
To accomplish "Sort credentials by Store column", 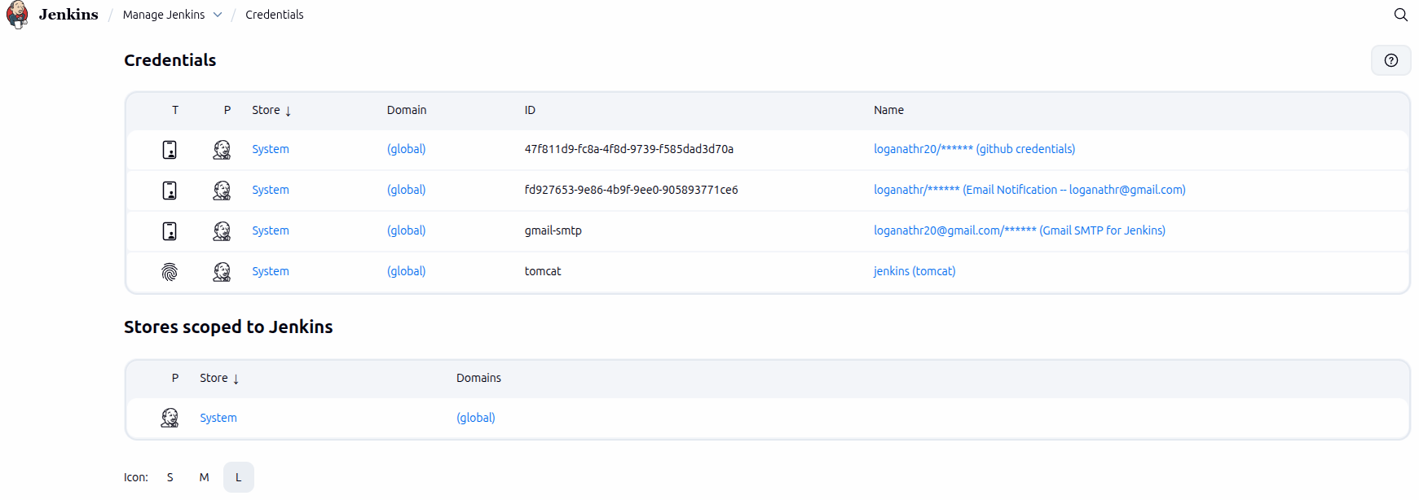I will tap(271, 110).
